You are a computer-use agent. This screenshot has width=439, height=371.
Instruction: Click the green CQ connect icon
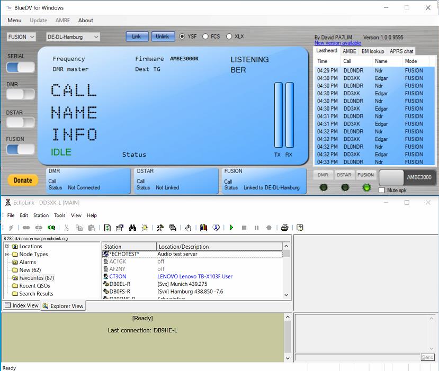(51, 228)
